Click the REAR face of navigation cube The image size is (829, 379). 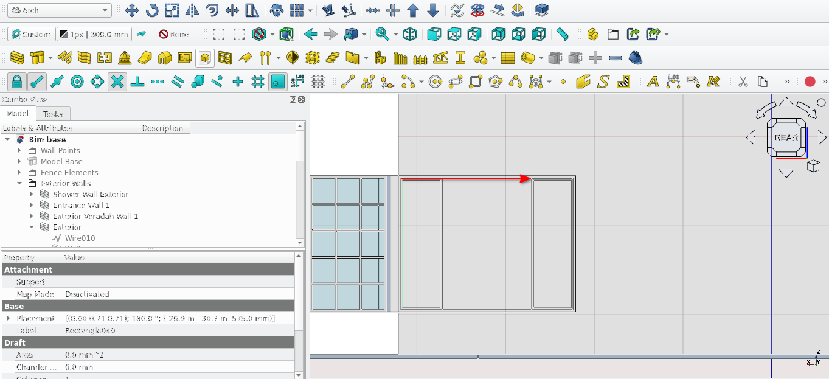pos(786,137)
